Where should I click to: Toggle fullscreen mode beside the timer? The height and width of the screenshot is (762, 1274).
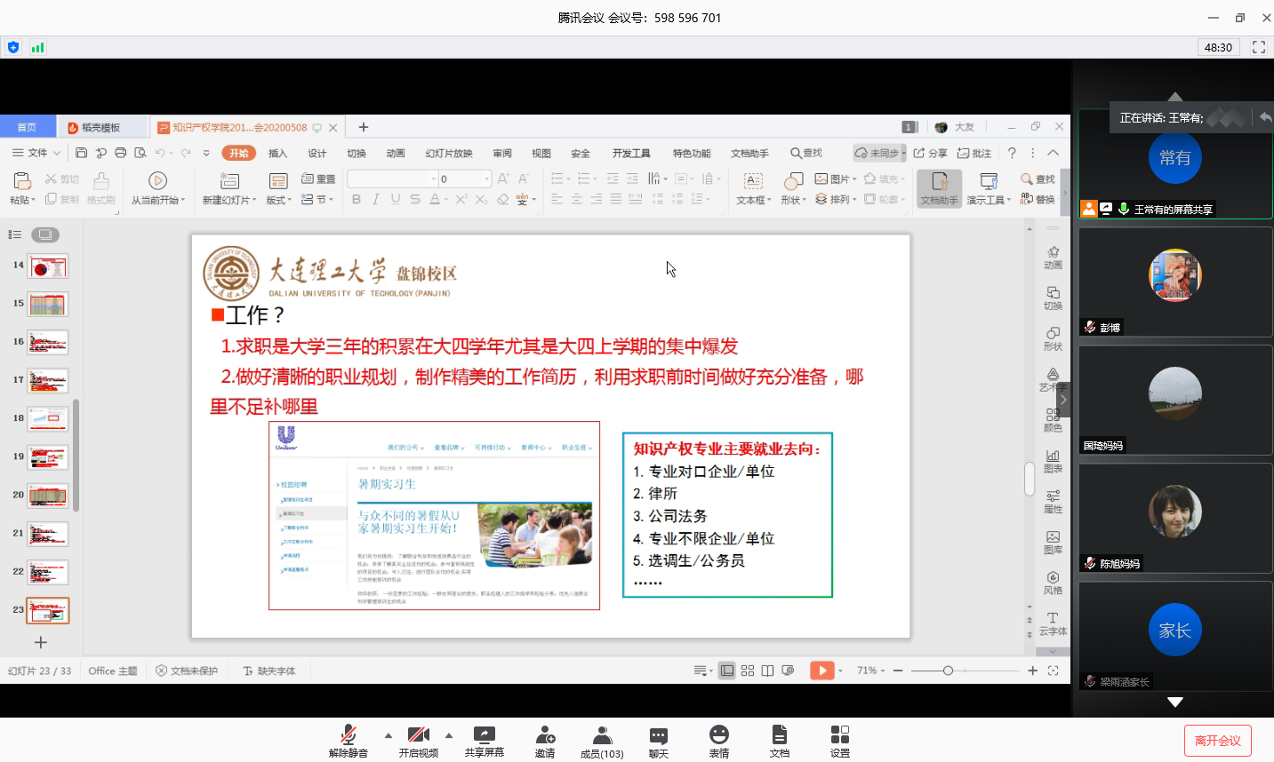pyautogui.click(x=1259, y=47)
